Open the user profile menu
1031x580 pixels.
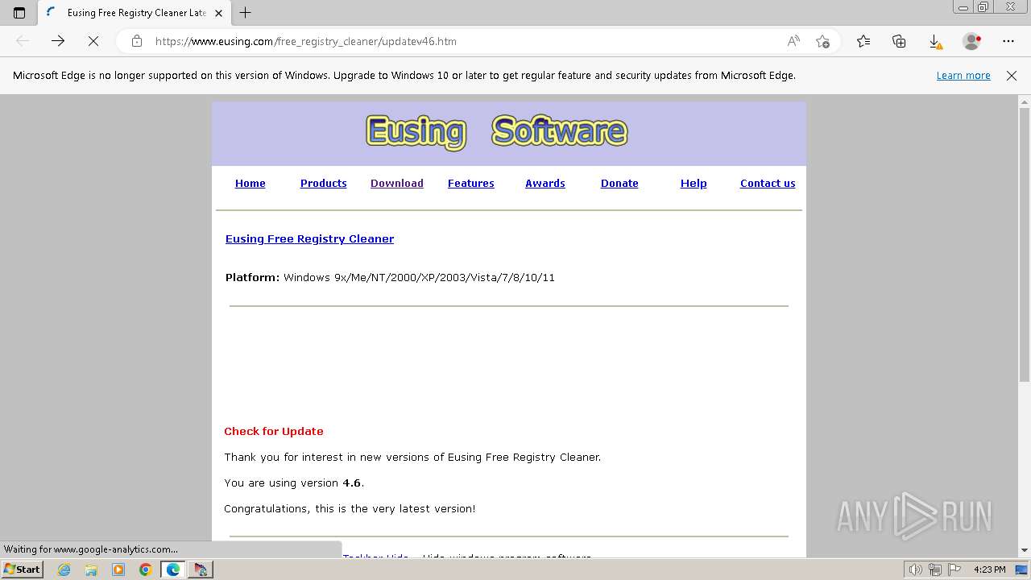pos(971,41)
